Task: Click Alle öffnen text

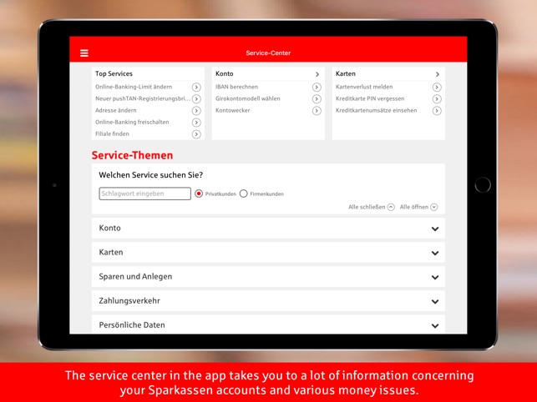Action: (414, 207)
